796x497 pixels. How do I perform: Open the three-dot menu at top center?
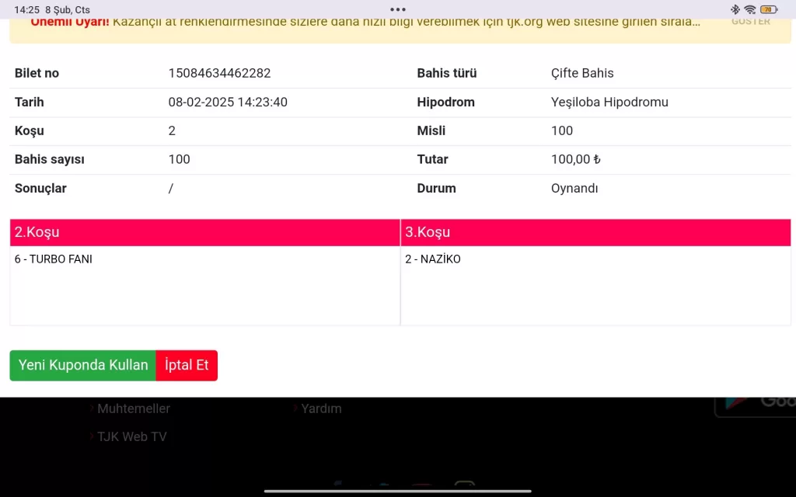398,9
